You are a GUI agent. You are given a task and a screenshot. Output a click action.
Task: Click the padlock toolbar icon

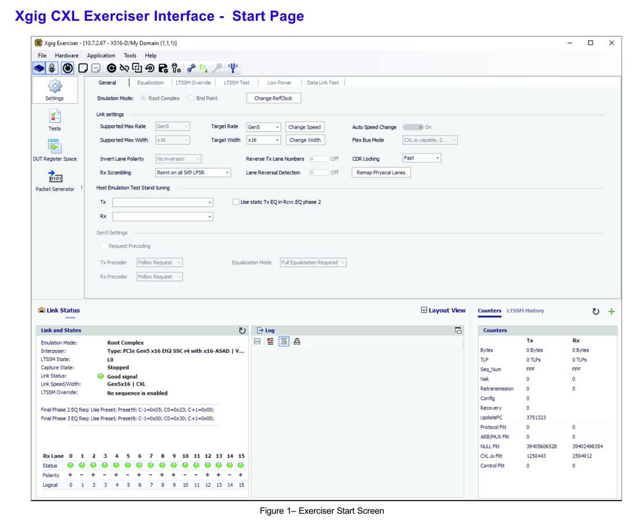[52, 68]
